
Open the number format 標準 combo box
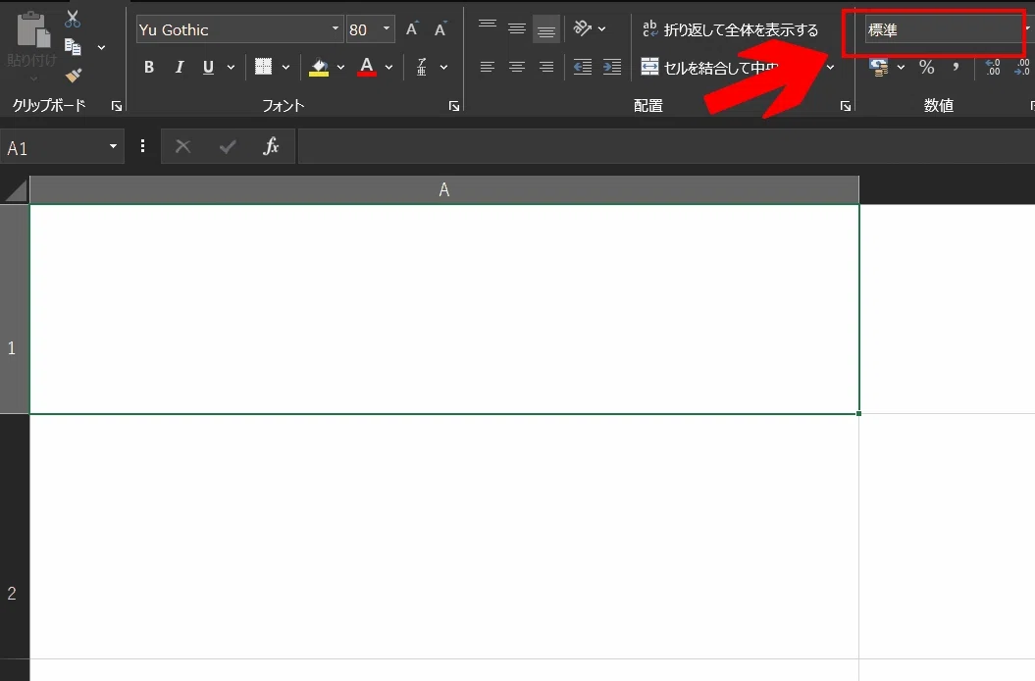pyautogui.click(x=944, y=29)
